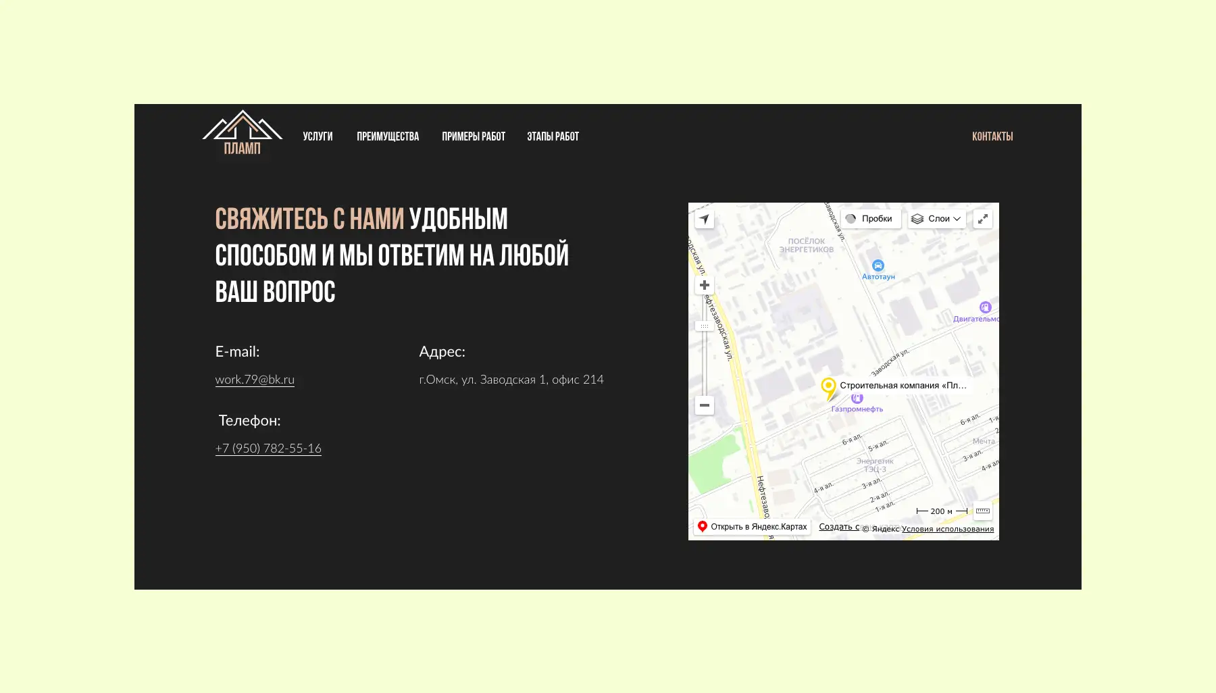
Task: Click the Газпромнефть map marker icon
Action: 857,399
